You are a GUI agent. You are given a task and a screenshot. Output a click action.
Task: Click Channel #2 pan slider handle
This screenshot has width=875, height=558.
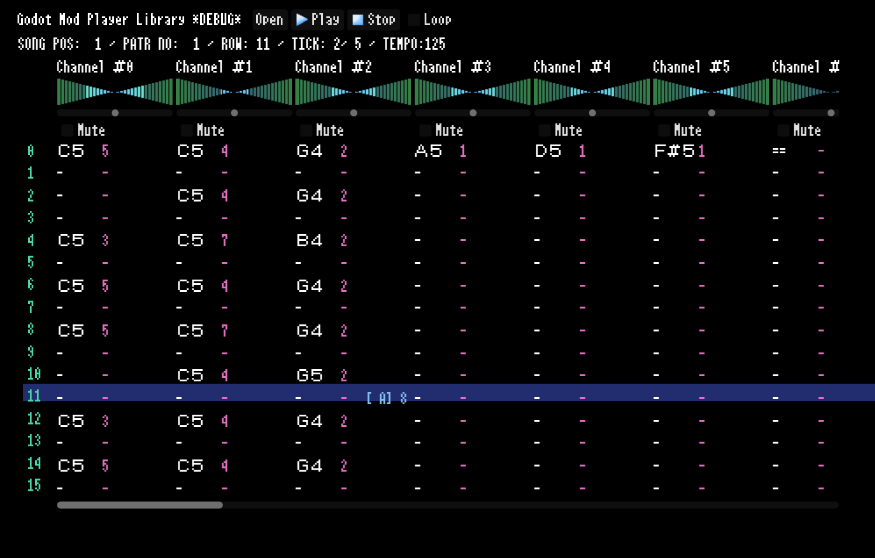coord(354,113)
